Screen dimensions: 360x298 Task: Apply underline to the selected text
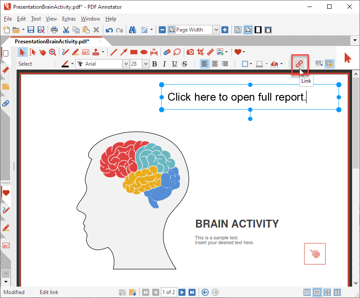point(174,64)
